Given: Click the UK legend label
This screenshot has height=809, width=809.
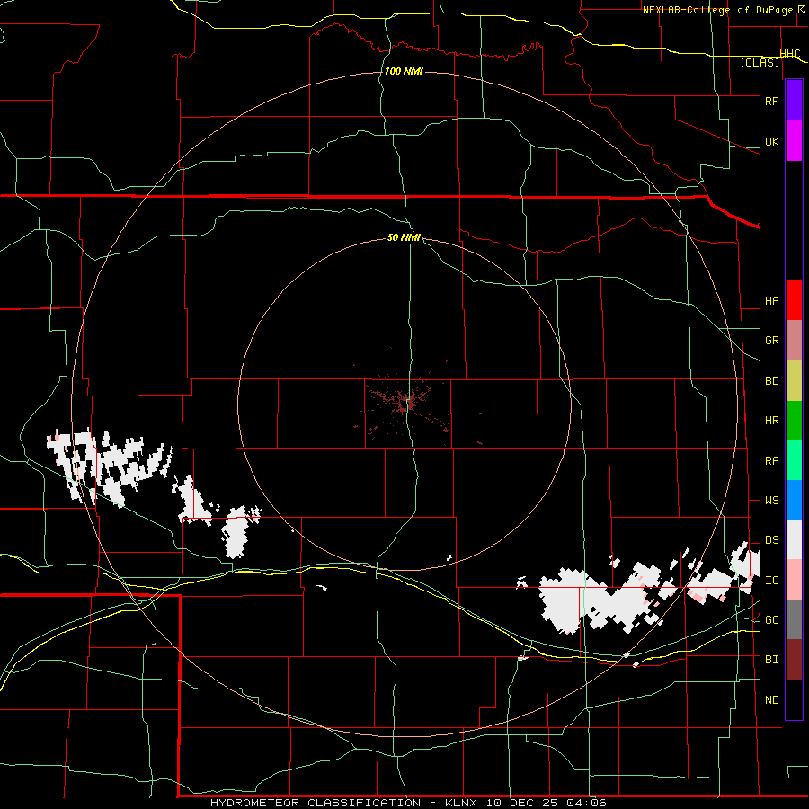Looking at the screenshot, I should pos(772,142).
